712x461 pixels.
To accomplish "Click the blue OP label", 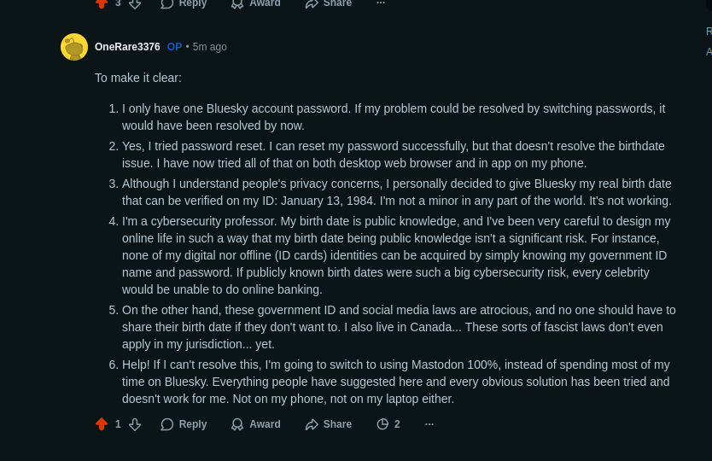I will (x=174, y=47).
